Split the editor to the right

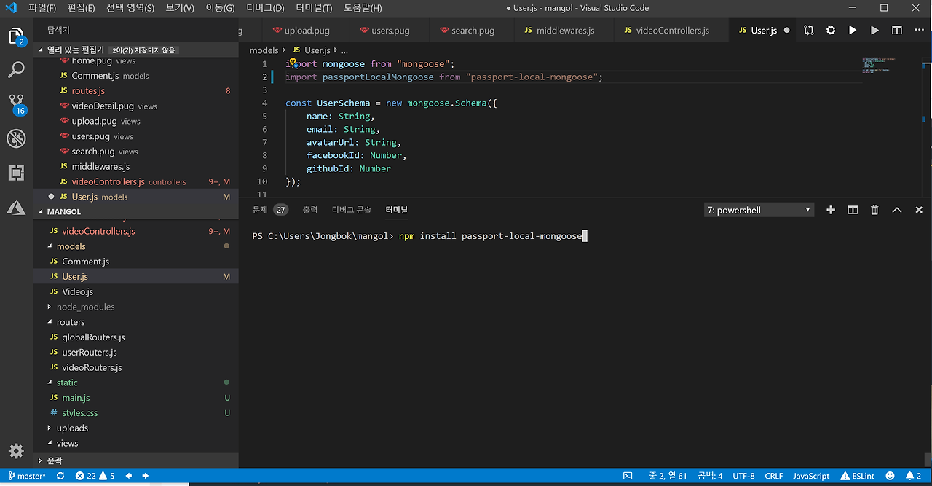897,31
